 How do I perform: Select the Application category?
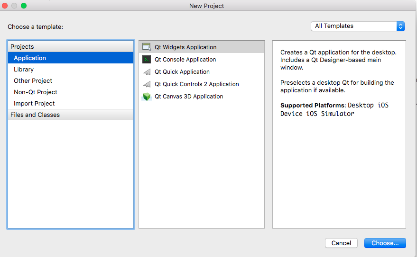(71, 58)
